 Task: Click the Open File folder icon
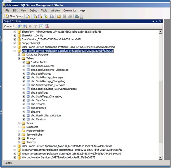coord(59,16)
